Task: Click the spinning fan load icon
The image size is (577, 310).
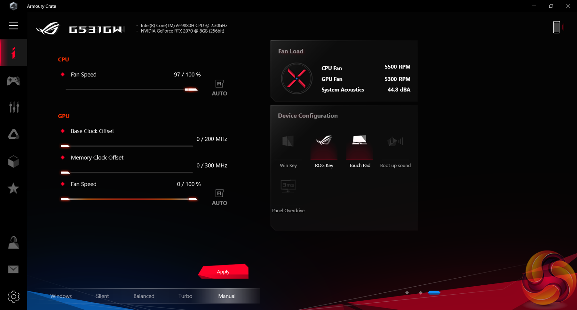Action: (x=296, y=78)
